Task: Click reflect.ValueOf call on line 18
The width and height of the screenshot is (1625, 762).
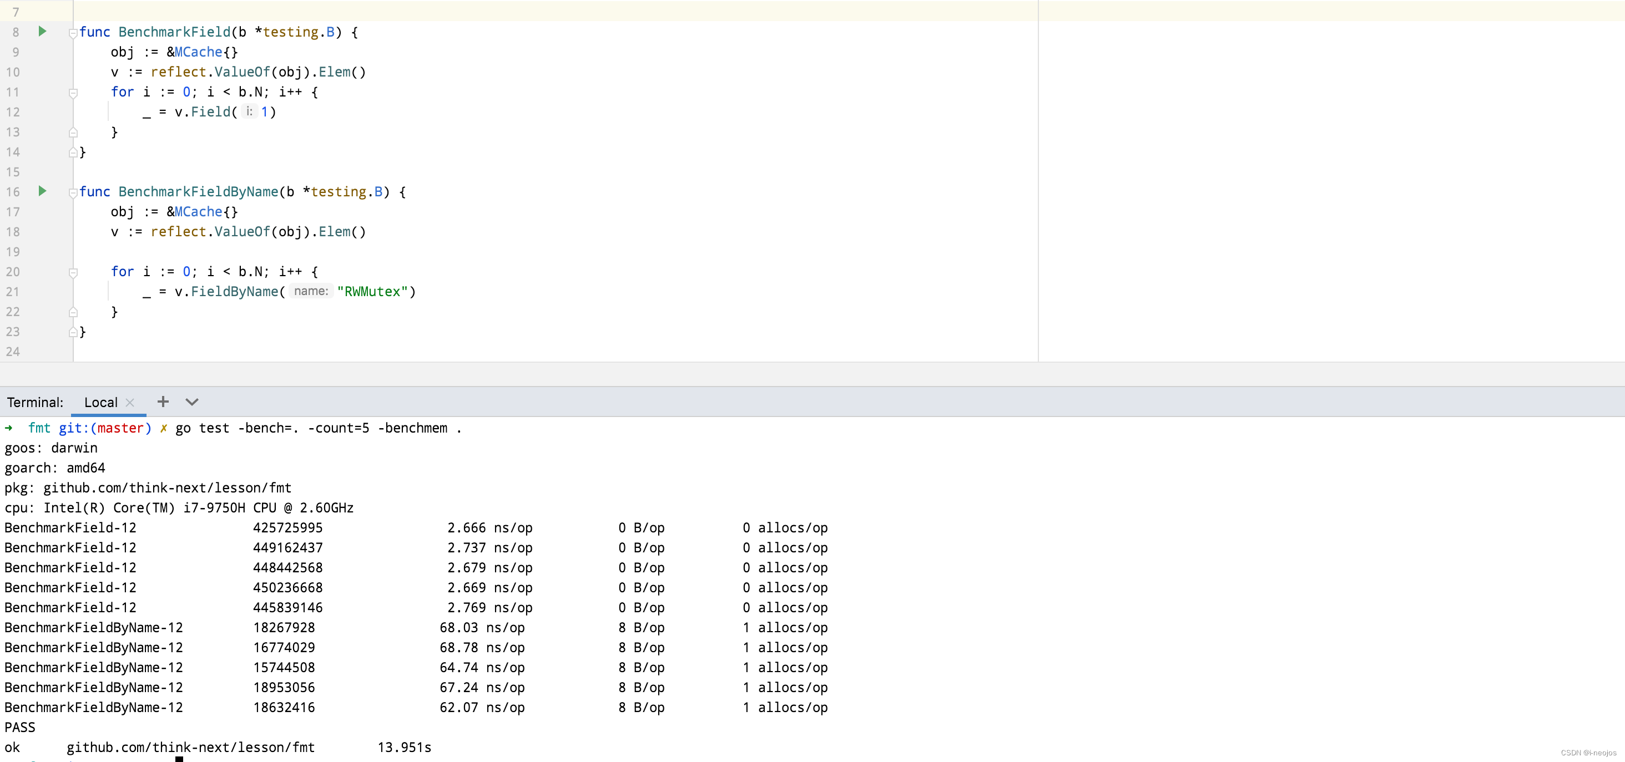Action: [x=210, y=232]
